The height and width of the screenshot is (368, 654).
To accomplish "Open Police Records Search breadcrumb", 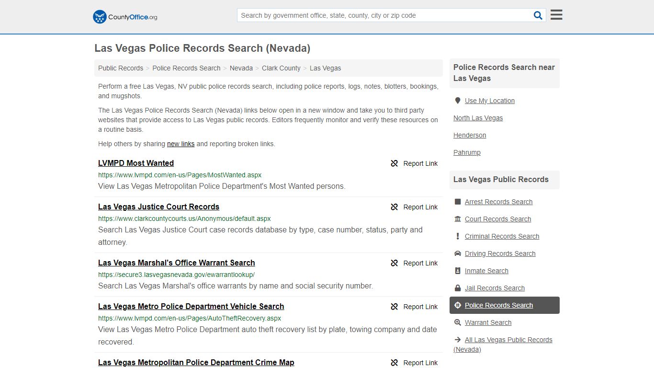I will [186, 68].
